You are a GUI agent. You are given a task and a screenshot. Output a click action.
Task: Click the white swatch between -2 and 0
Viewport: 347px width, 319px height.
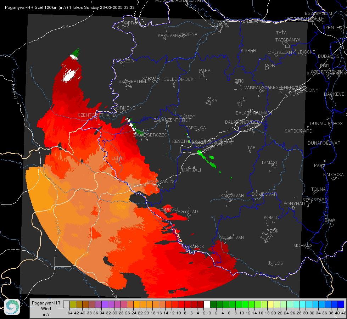[x=207, y=304]
